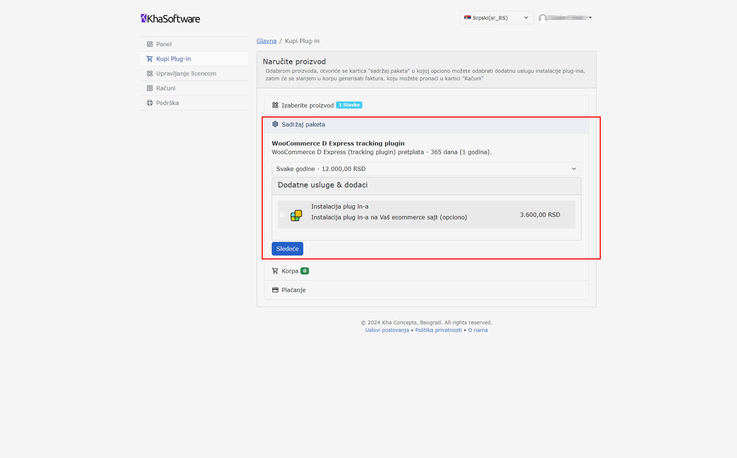Click the Podrška lifebuoy icon
This screenshot has height=458, width=737.
pyautogui.click(x=150, y=103)
